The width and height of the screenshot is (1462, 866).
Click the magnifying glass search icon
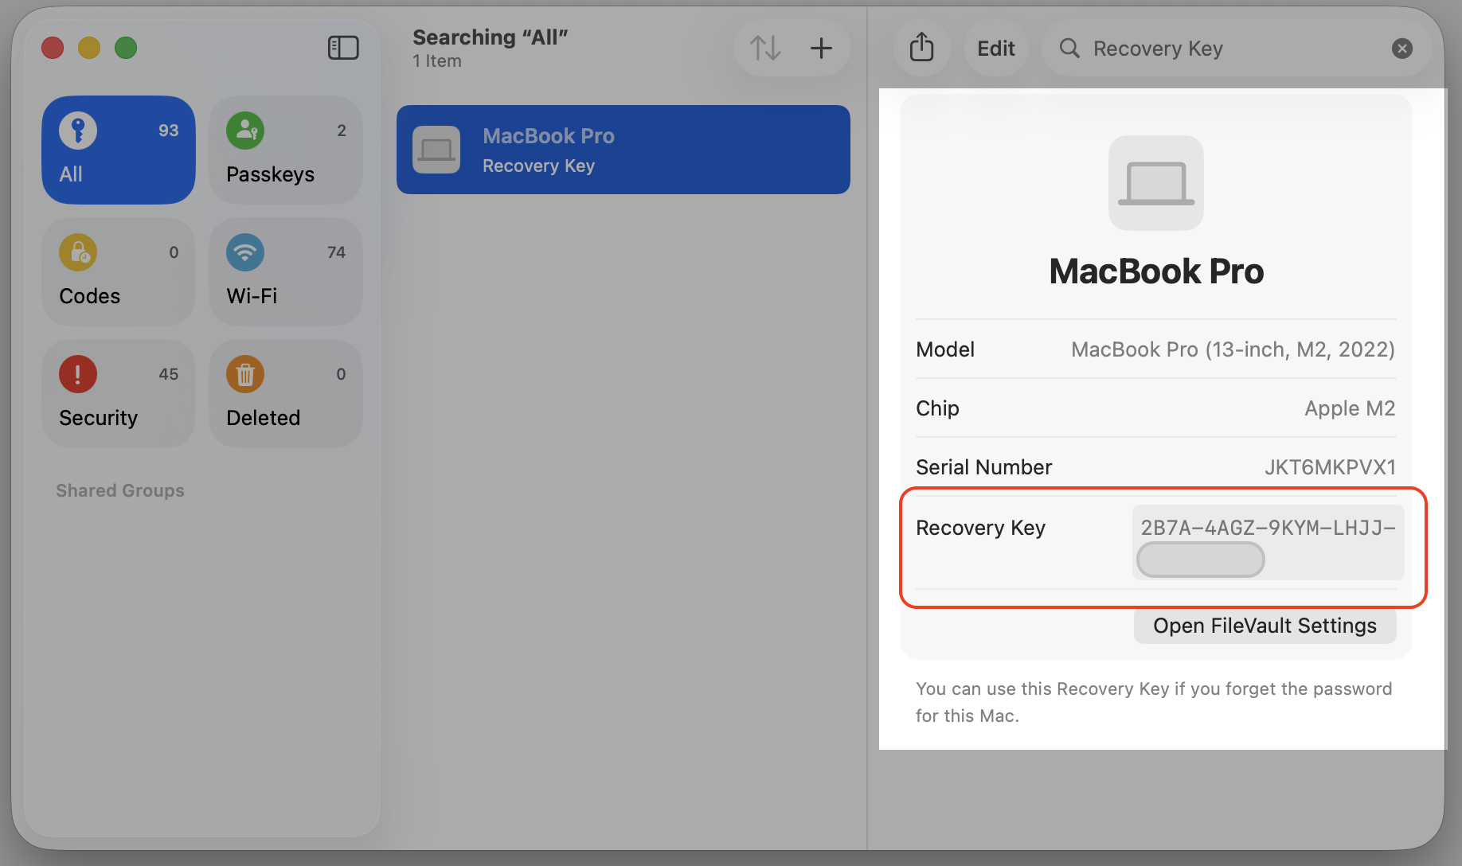point(1069,49)
